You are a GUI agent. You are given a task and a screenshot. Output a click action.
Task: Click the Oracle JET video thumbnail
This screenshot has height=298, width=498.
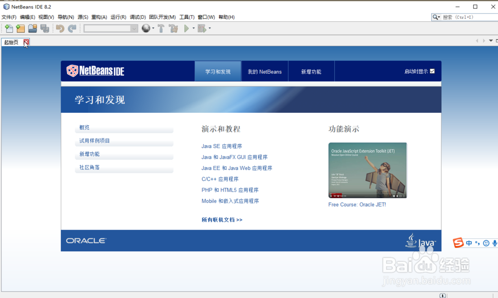pyautogui.click(x=368, y=170)
